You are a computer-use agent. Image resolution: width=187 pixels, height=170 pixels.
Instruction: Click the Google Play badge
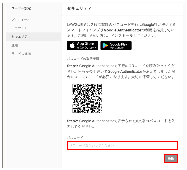116,46
